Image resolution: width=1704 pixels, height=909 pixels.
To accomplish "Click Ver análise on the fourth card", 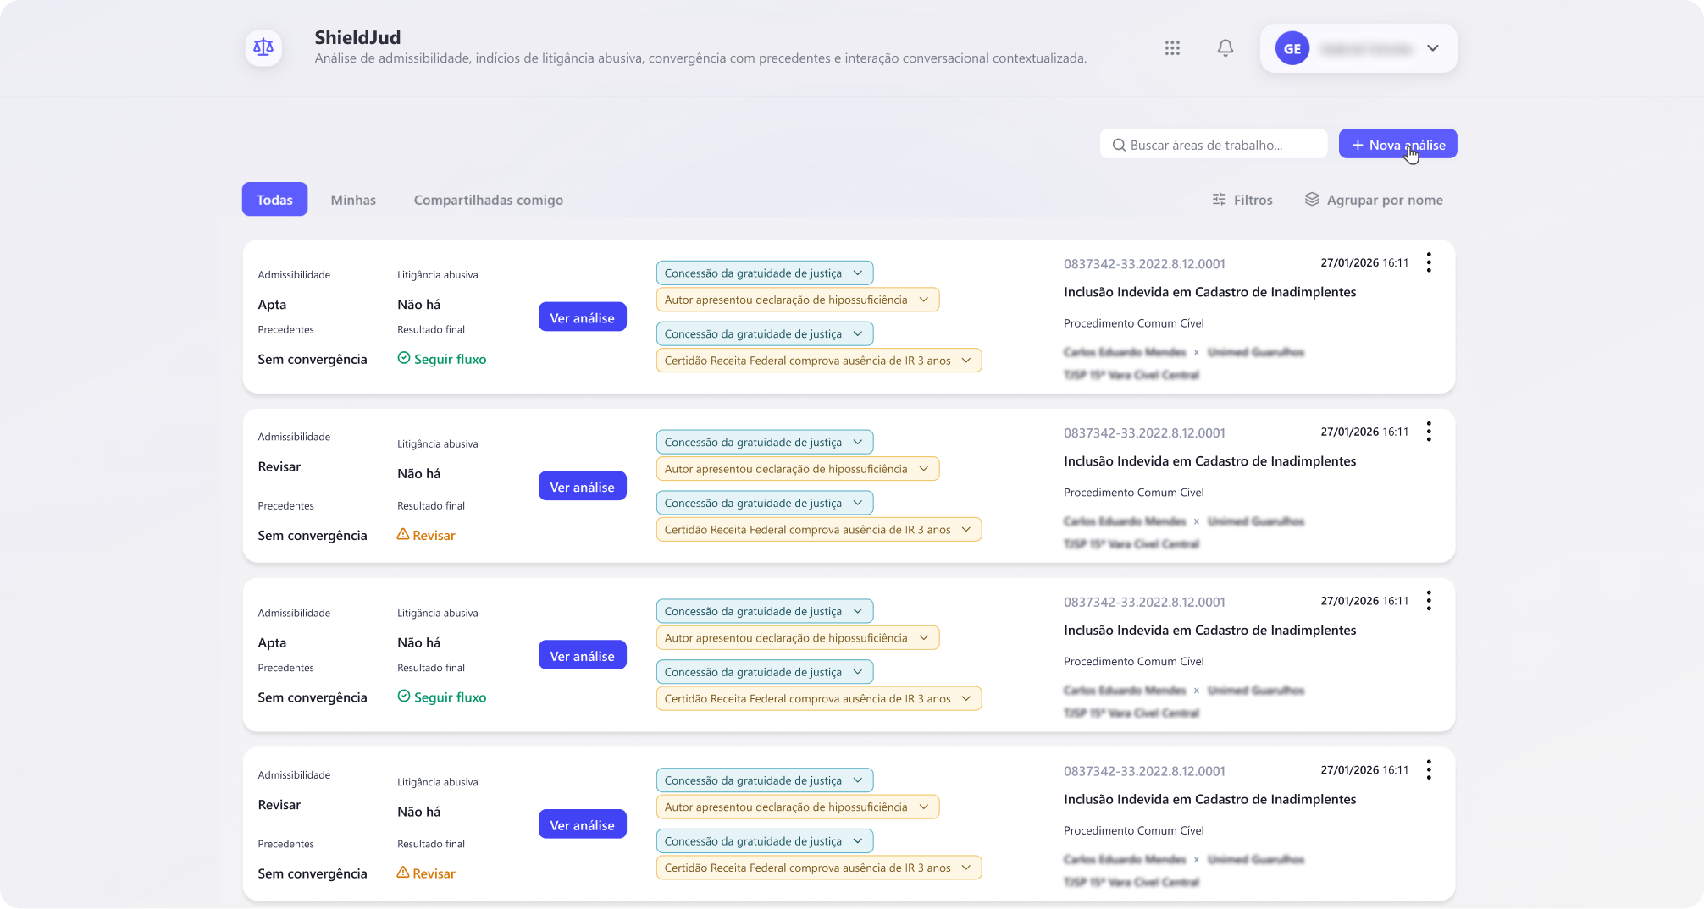I will point(583,824).
